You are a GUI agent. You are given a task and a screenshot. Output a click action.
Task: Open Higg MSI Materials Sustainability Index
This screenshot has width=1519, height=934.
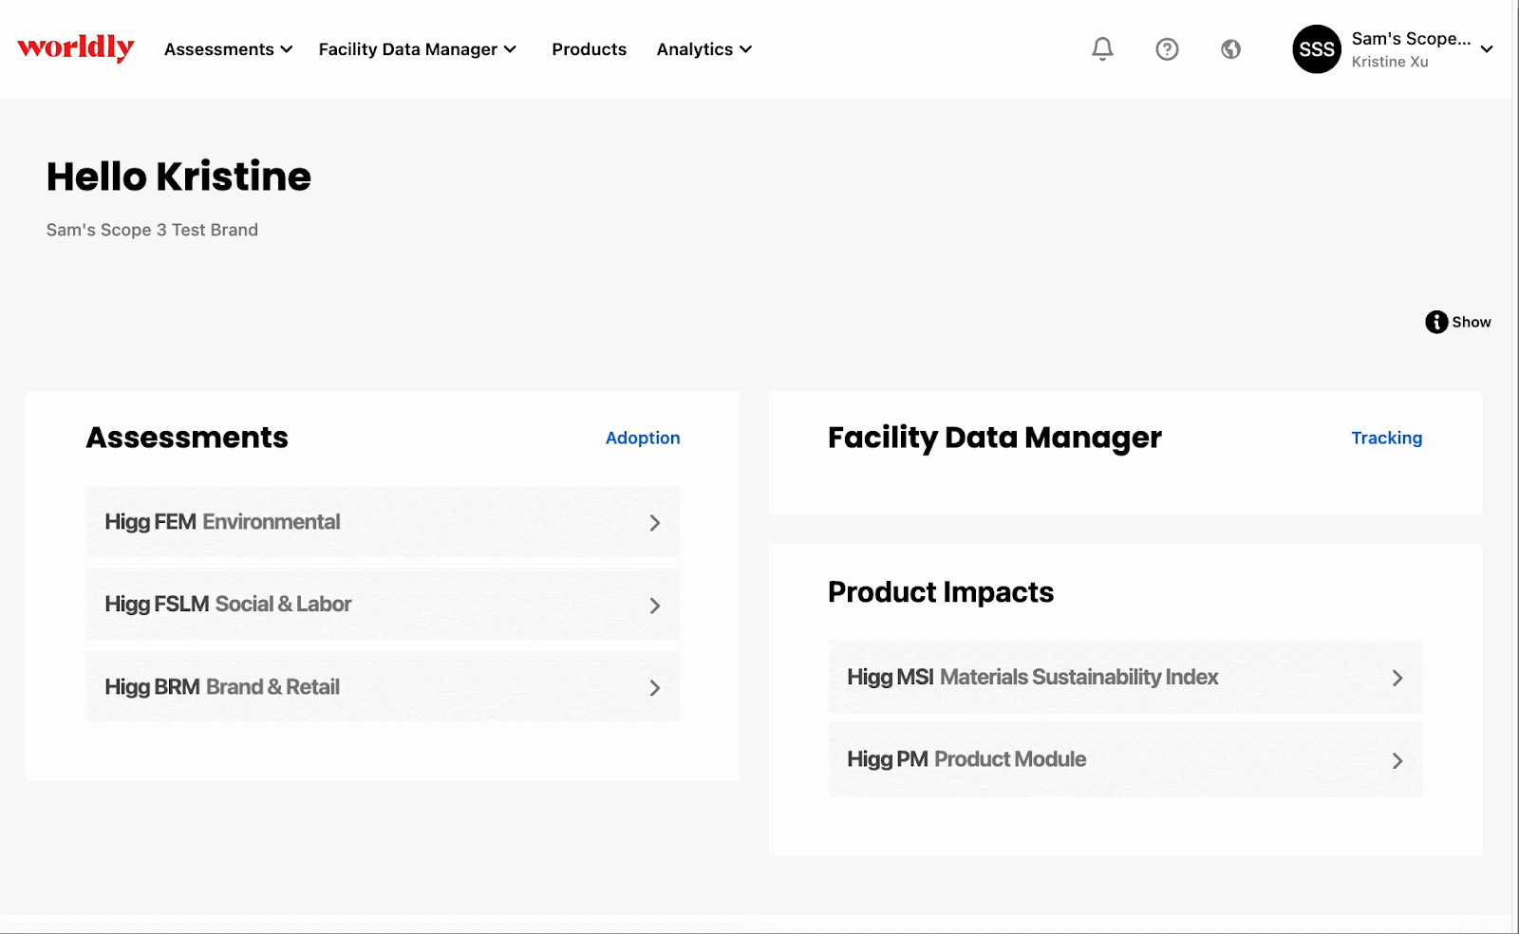click(1125, 678)
